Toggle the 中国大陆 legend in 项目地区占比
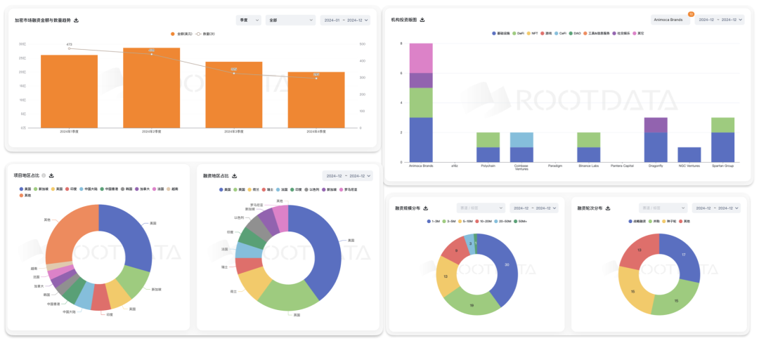 pos(89,189)
